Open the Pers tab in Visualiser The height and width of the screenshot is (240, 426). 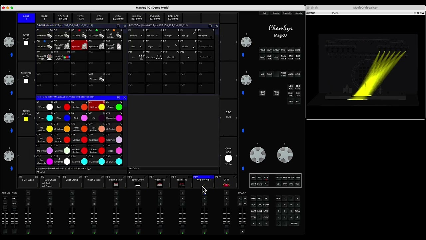335,13
